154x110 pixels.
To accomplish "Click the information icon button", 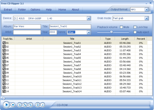I will point(42,105).
